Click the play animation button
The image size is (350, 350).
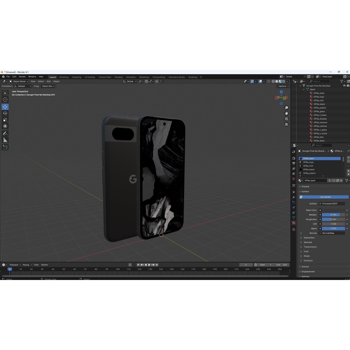[149, 265]
